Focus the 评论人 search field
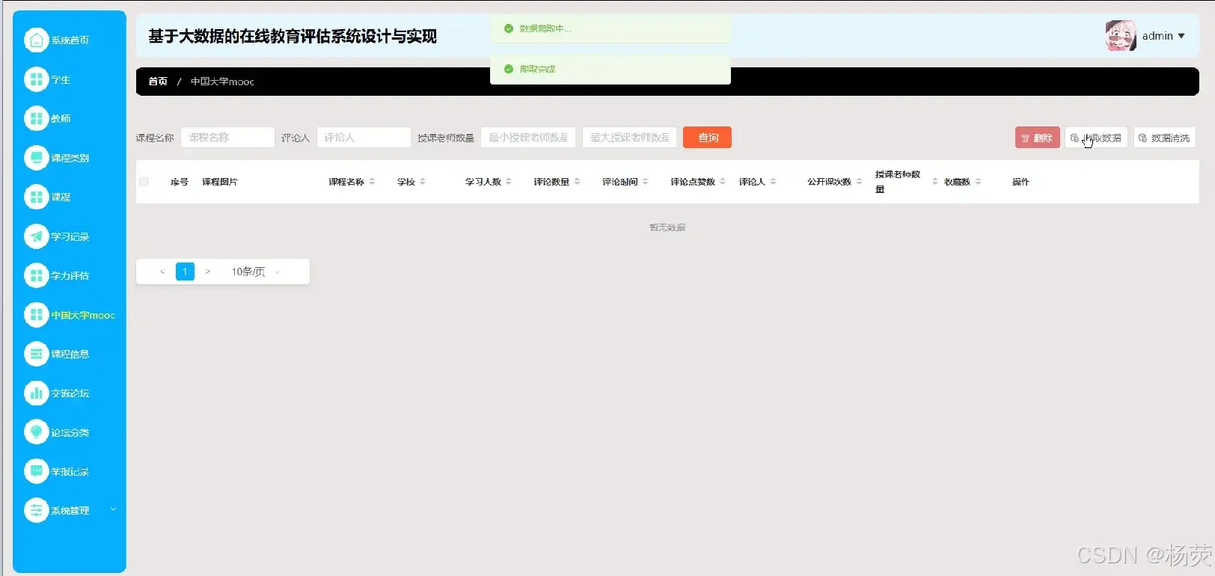 (364, 138)
